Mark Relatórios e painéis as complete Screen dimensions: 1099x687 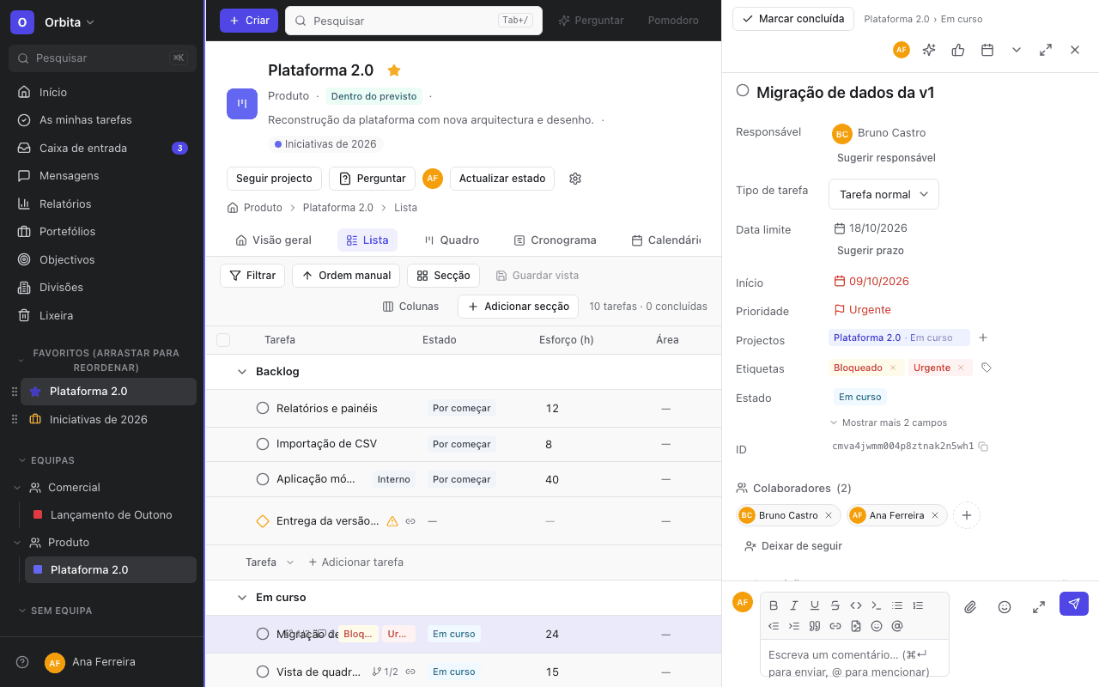(263, 408)
